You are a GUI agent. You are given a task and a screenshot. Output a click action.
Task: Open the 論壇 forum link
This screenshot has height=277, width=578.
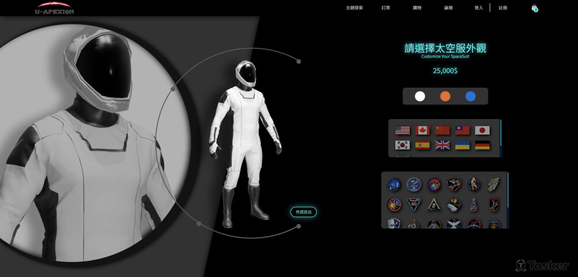pos(448,8)
